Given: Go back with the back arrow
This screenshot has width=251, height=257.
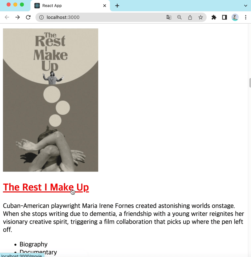Looking at the screenshot, I should pos(7,17).
